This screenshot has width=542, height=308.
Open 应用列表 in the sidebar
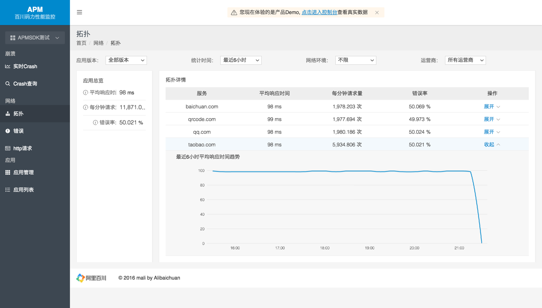pyautogui.click(x=35, y=190)
